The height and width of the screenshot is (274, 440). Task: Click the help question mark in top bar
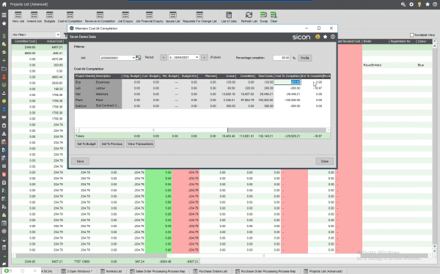[x=435, y=4]
